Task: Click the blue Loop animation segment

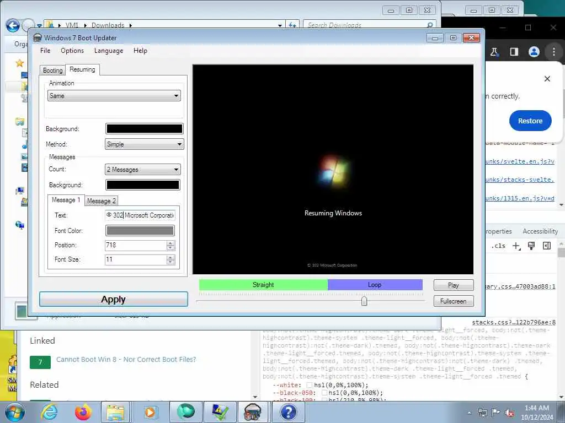Action: click(375, 285)
